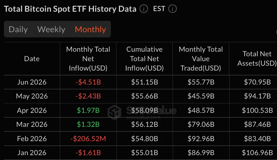
Task: Click the $55.66B cumulative inflow cell
Action: [x=145, y=96]
